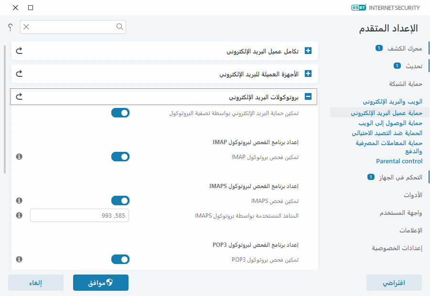Open the info tooltip next to IMAP scan toggle
The height and width of the screenshot is (296, 430).
[19, 156]
